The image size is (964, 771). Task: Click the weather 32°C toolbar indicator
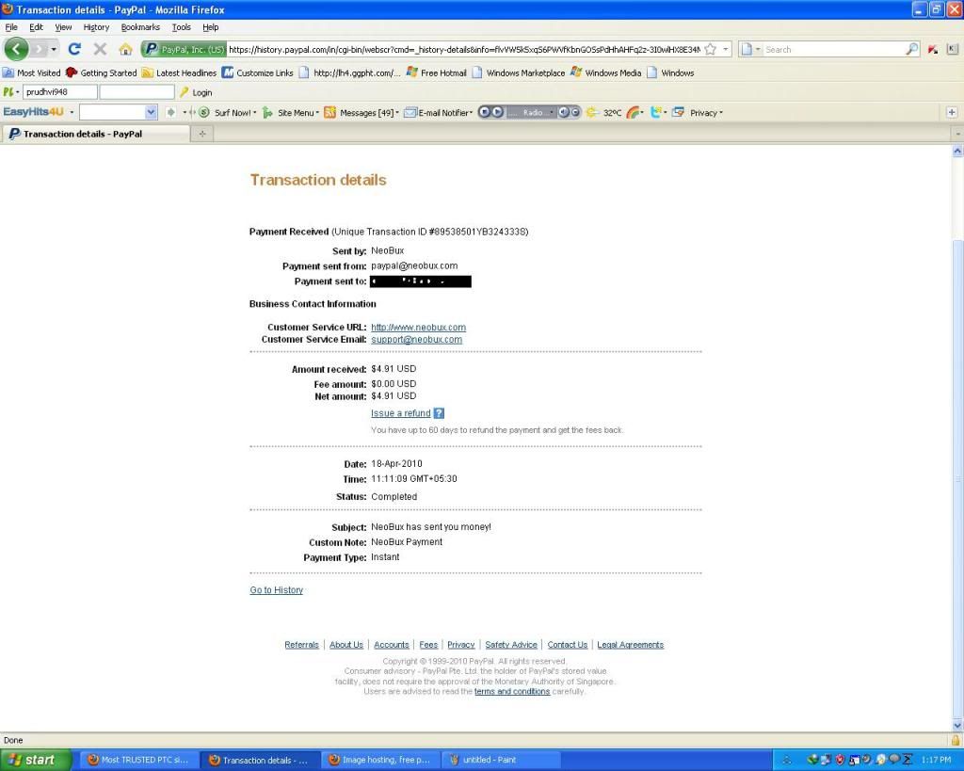click(x=603, y=113)
